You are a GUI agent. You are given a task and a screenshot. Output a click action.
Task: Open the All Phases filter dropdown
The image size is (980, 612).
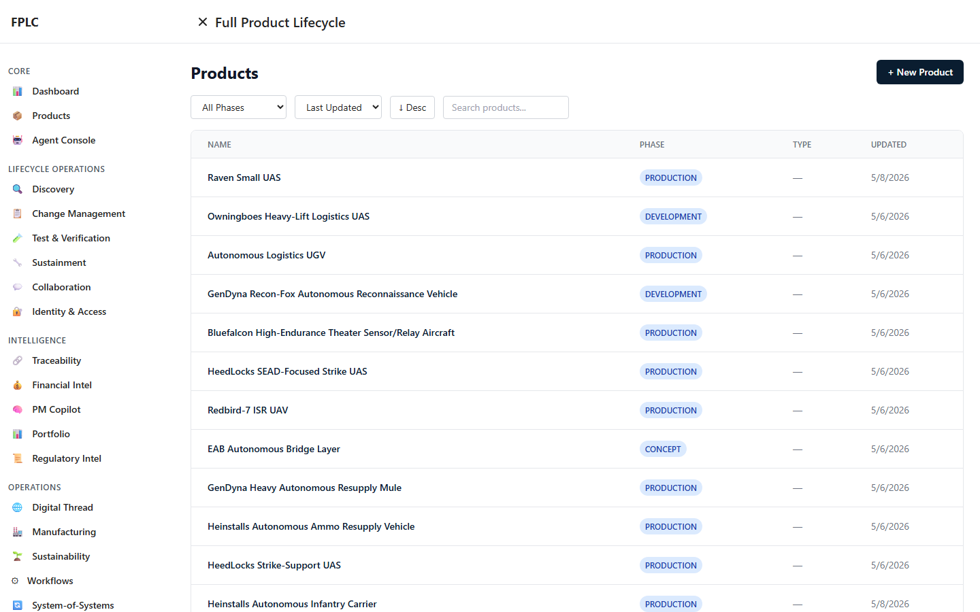coord(238,107)
